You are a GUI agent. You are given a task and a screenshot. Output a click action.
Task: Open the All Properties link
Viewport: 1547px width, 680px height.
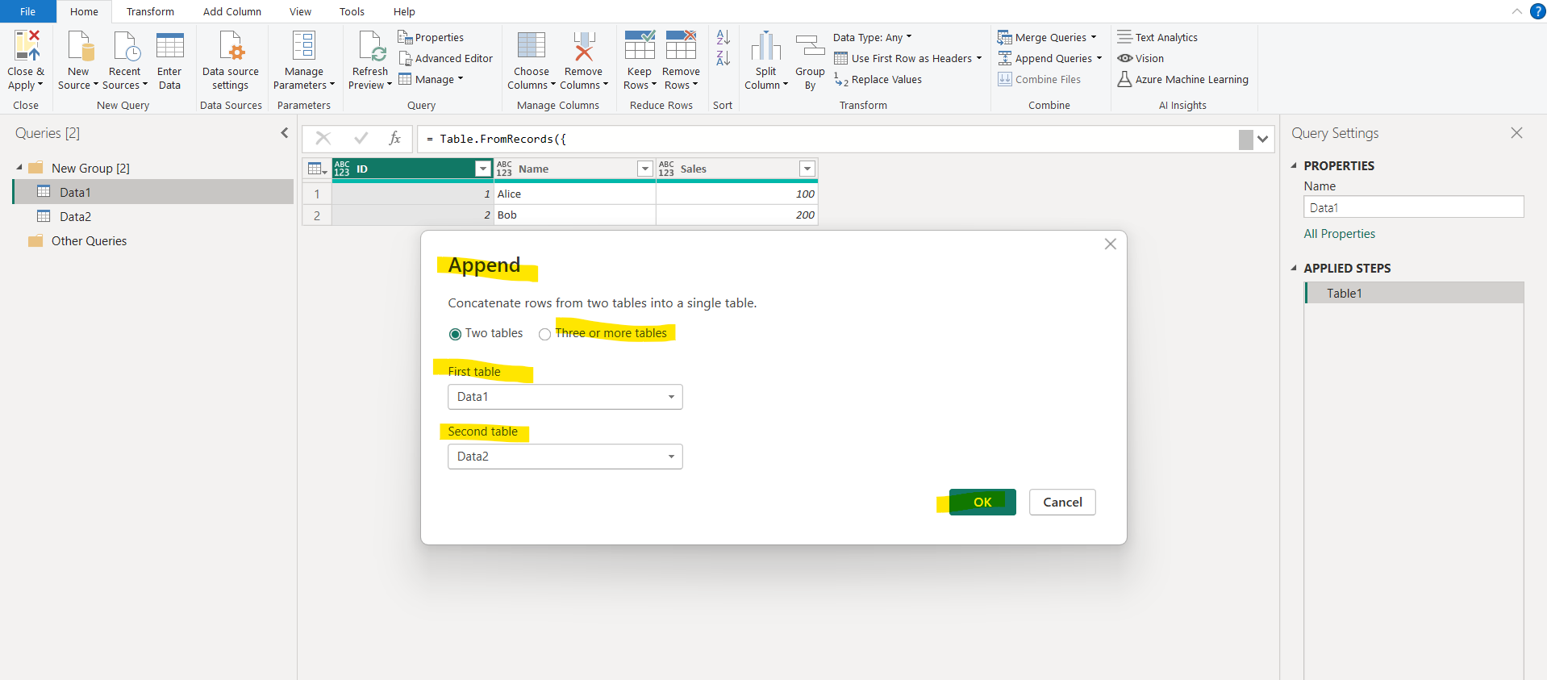1339,234
